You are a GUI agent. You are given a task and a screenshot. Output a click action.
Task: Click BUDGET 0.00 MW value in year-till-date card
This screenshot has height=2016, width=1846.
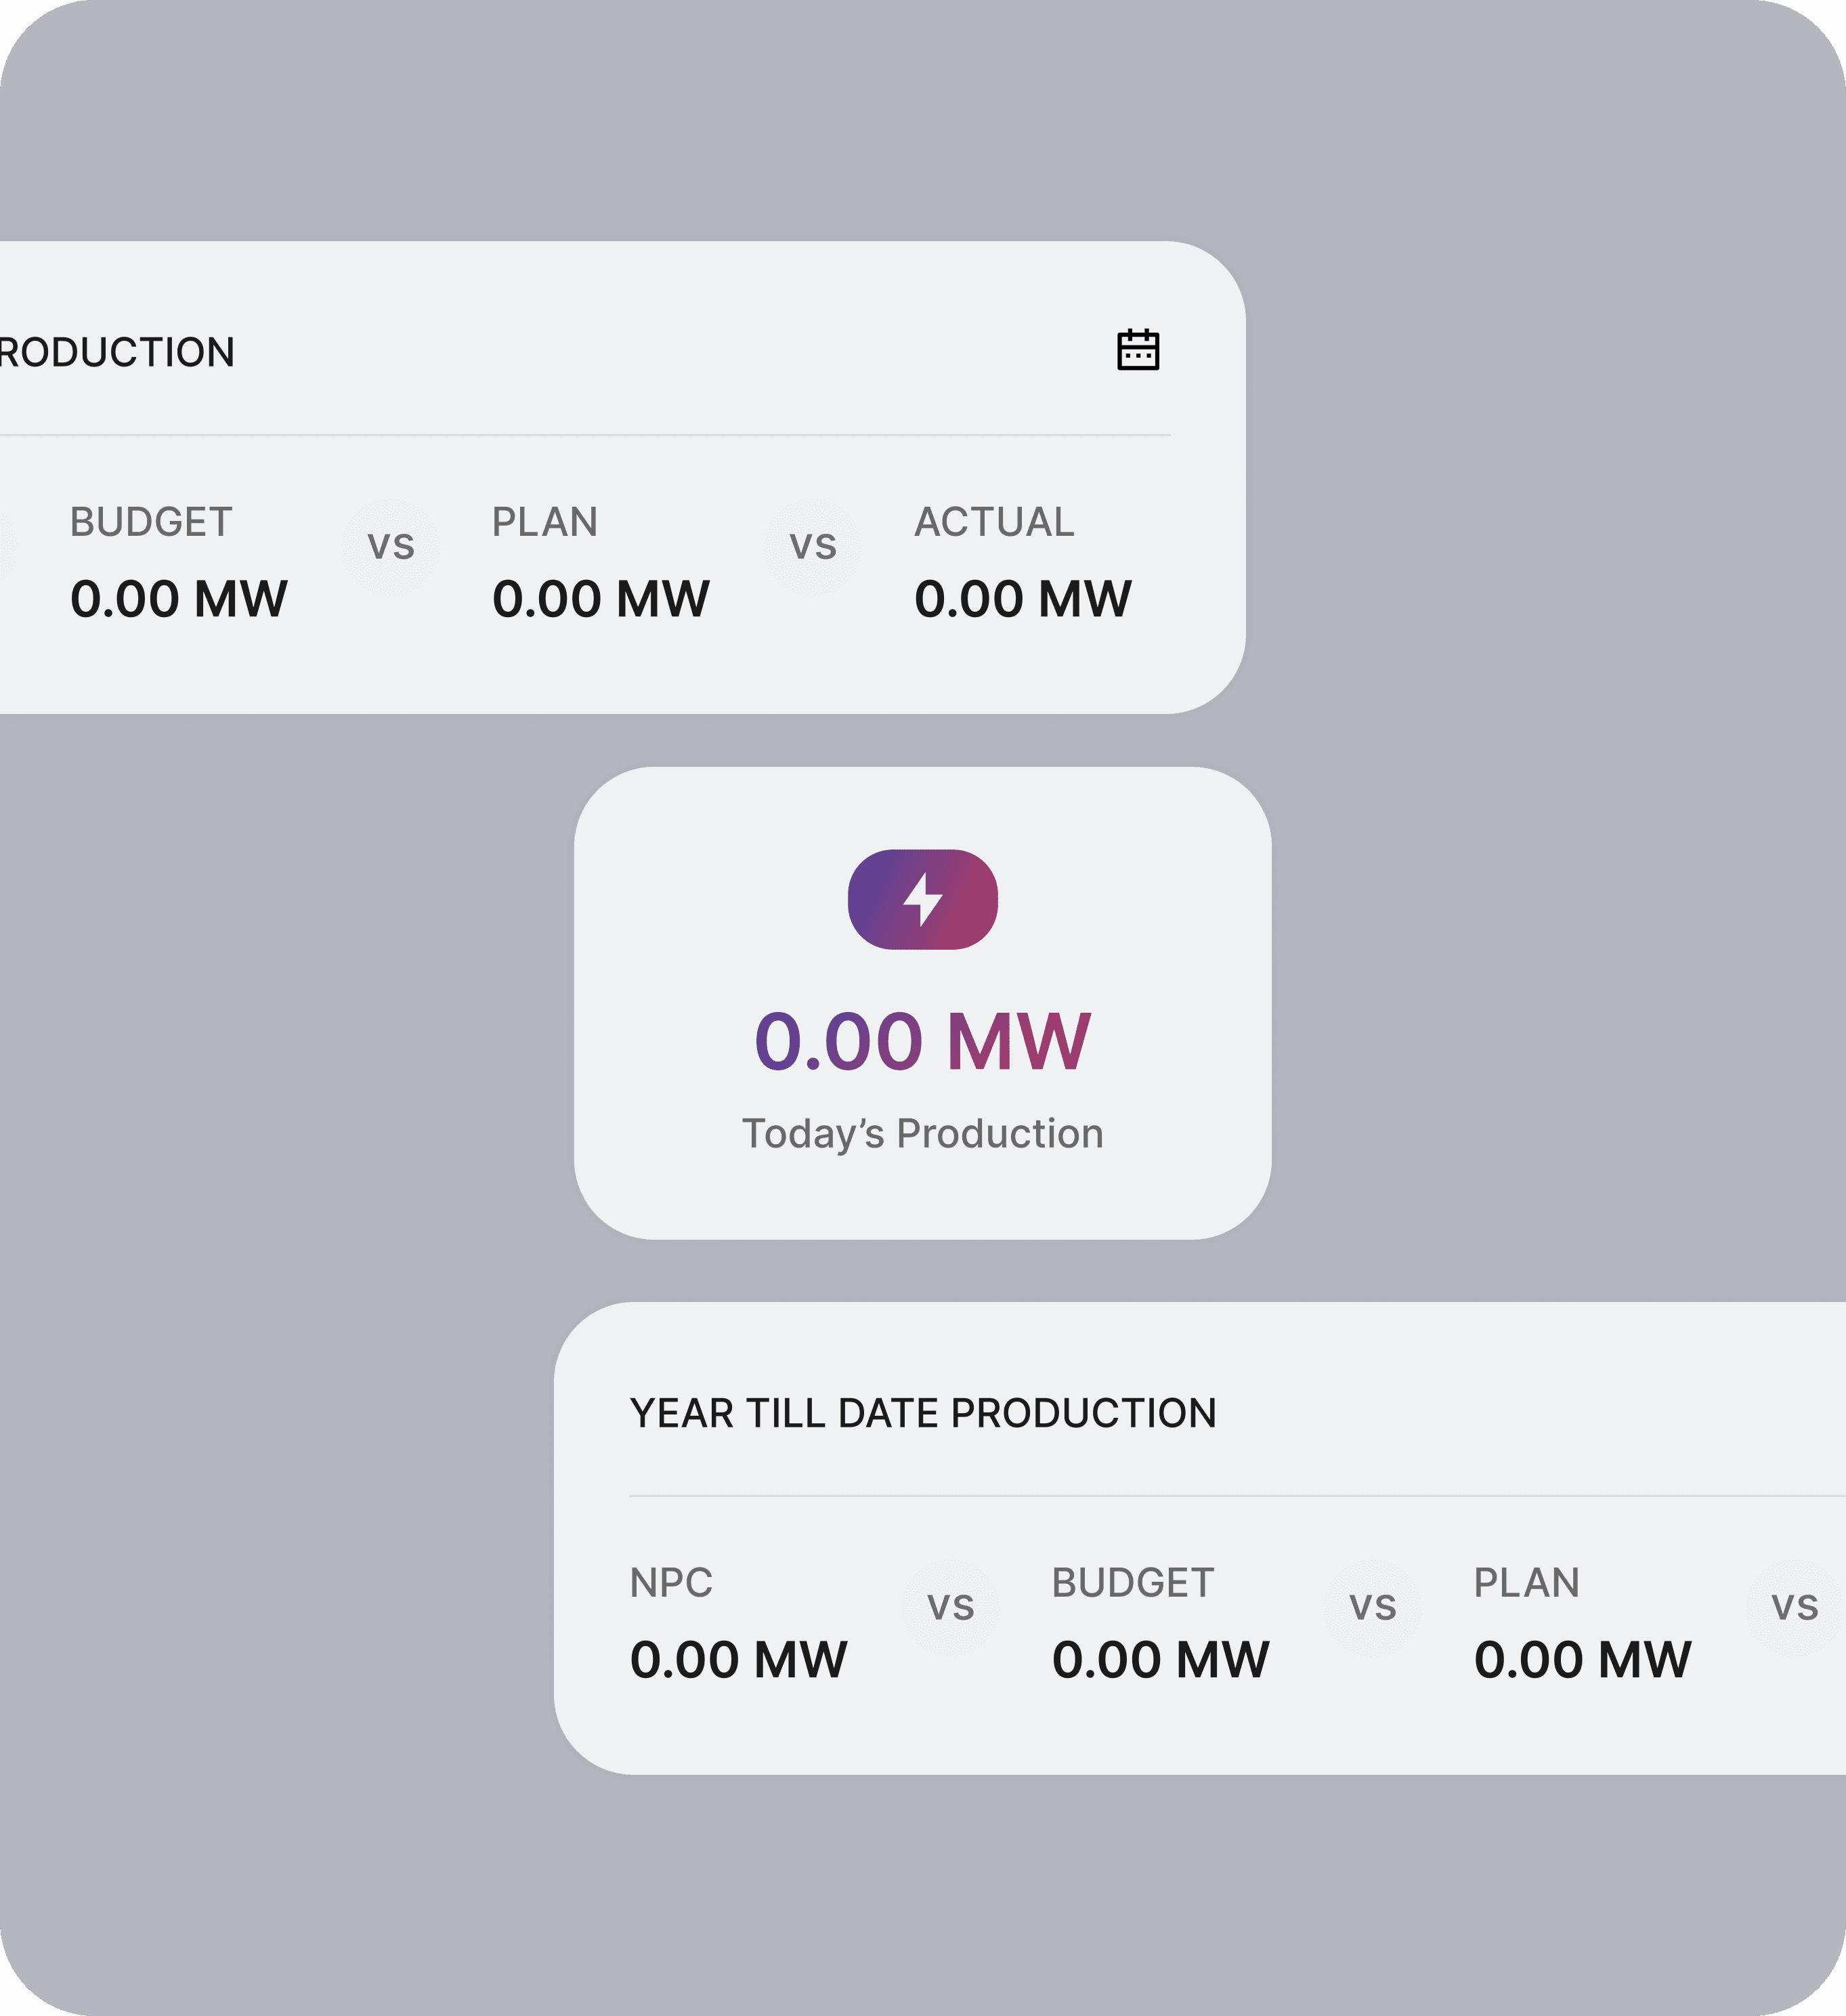[x=1161, y=1660]
